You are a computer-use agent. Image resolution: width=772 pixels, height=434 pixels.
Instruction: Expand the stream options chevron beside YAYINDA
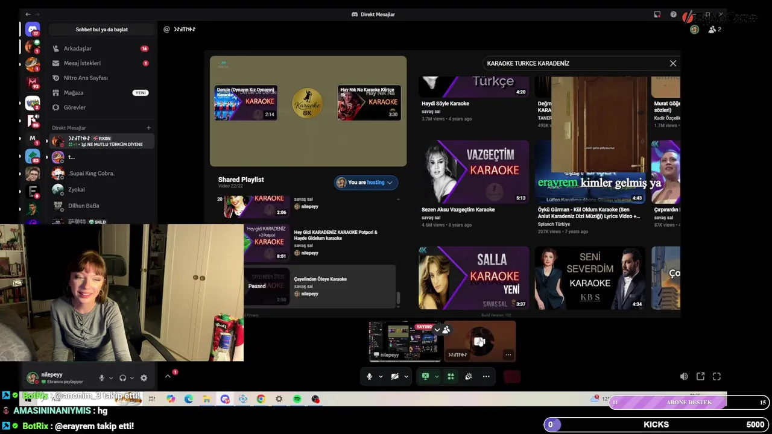coord(437,330)
